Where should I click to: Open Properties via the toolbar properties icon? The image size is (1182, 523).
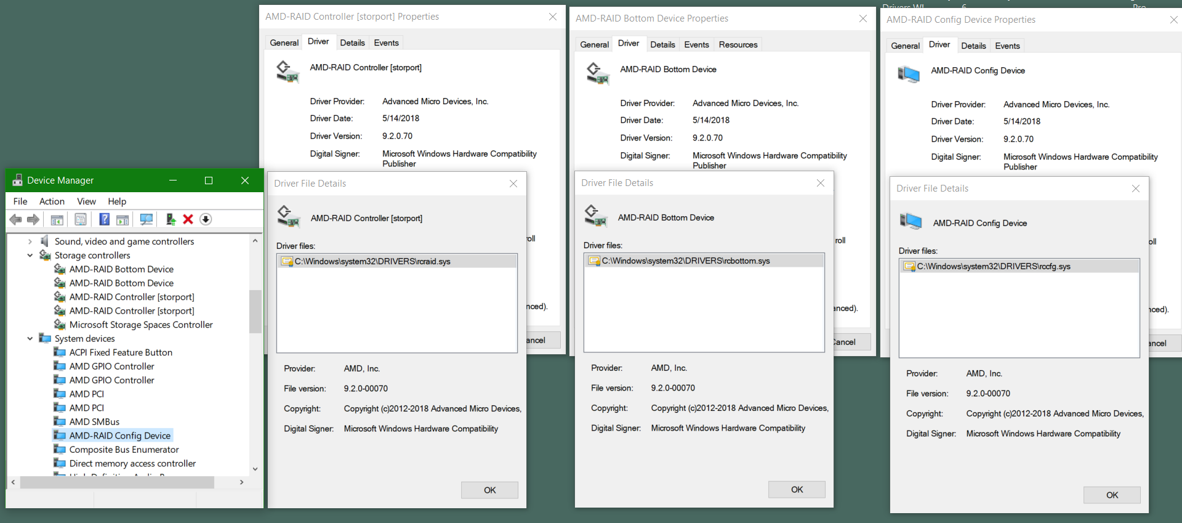pyautogui.click(x=81, y=219)
